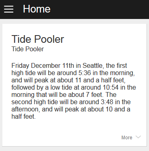Click the More link on the card
The width and height of the screenshot is (149, 151).
(x=127, y=138)
